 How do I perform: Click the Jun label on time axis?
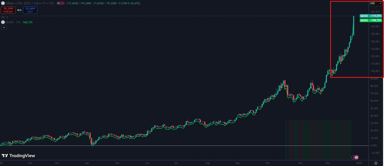(x=147, y=163)
